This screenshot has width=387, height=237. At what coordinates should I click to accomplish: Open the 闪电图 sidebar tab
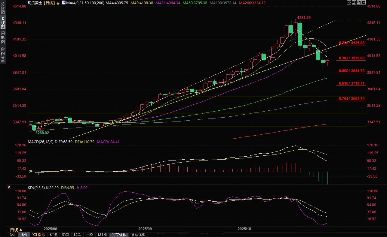tap(3, 37)
